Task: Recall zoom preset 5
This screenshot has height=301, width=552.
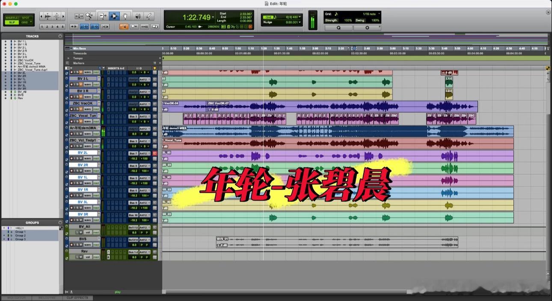Action: [63, 26]
